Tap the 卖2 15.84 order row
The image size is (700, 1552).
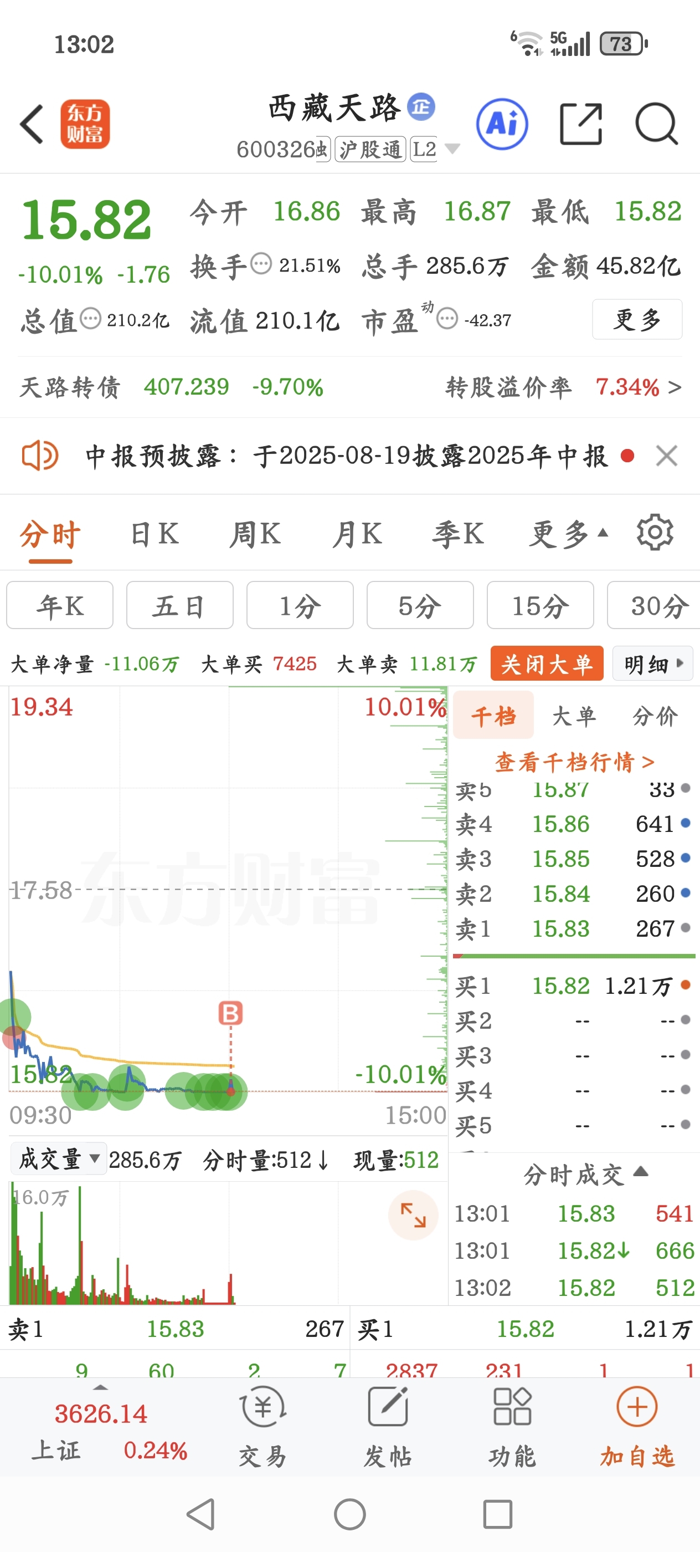pos(574,894)
